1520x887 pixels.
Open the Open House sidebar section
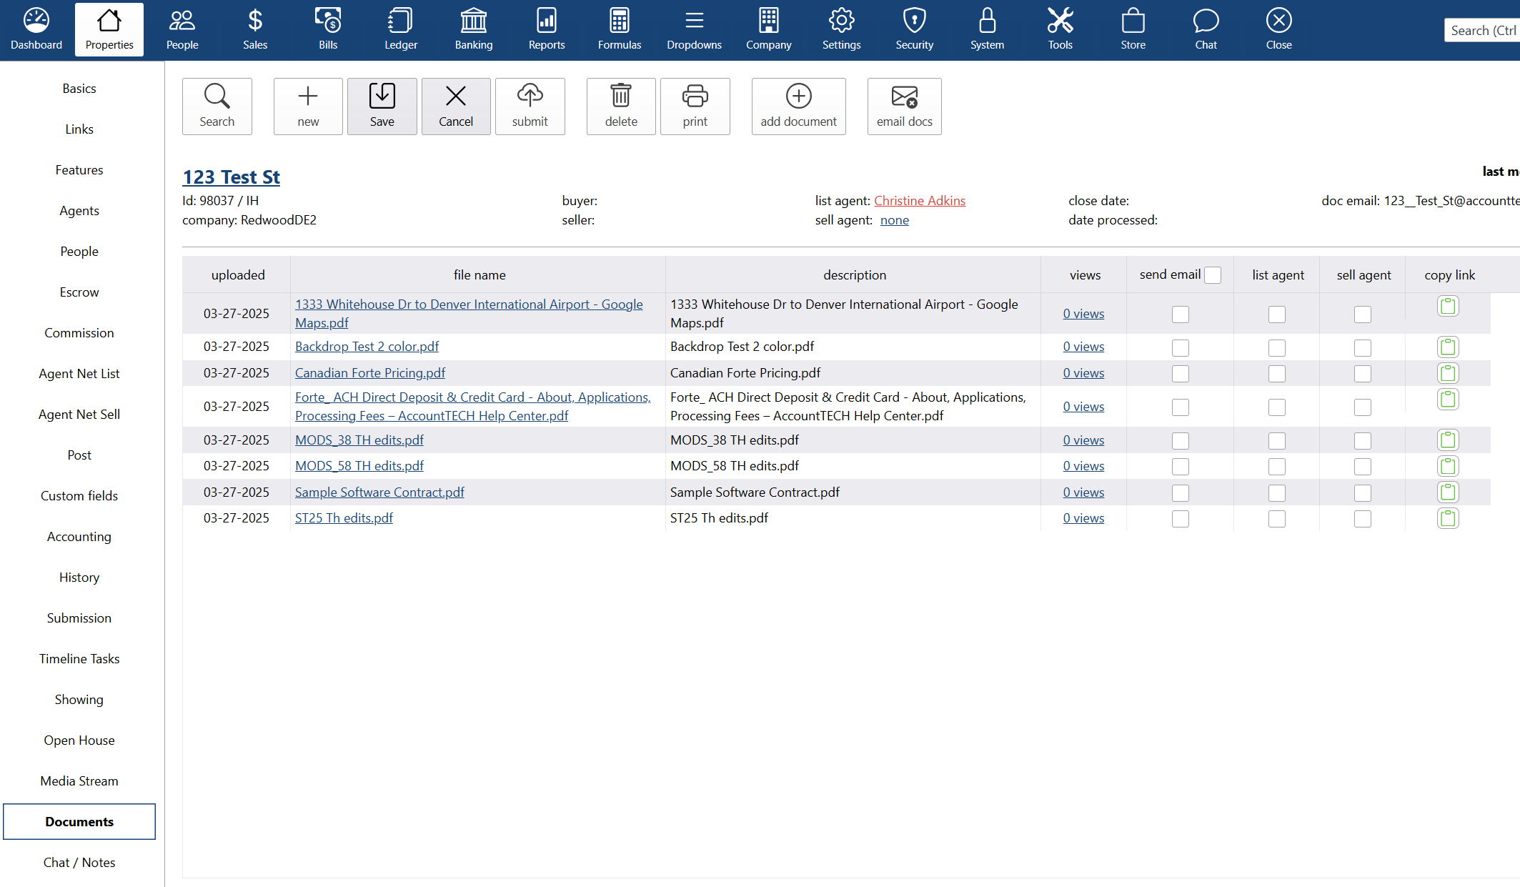pyautogui.click(x=79, y=740)
